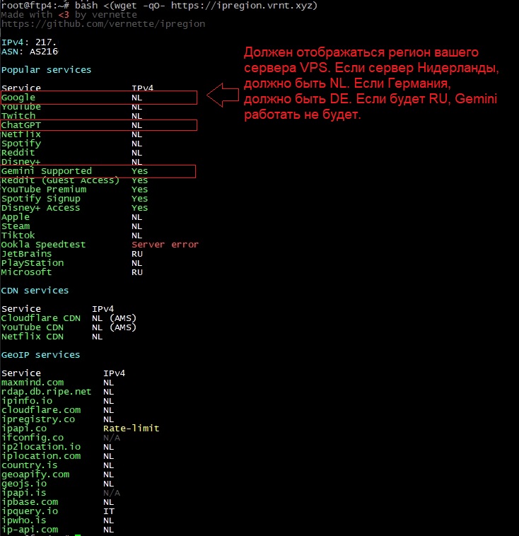Click the 'CDN services' heading
519x536 pixels.
click(35, 291)
